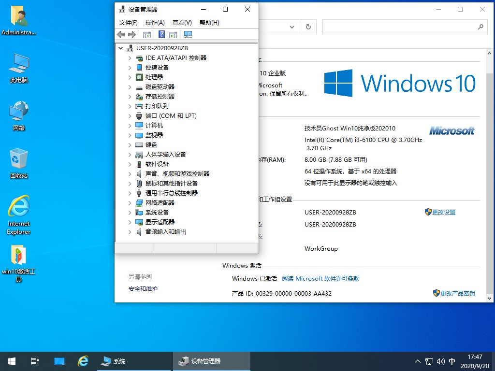Click the 更改设置 link
The image size is (495, 371).
coord(443,212)
